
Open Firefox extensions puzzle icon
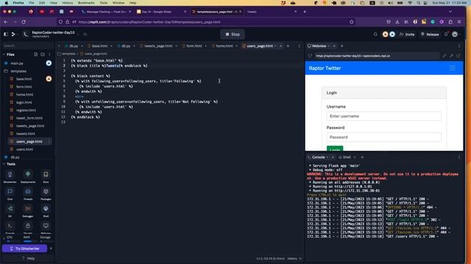click(x=450, y=22)
